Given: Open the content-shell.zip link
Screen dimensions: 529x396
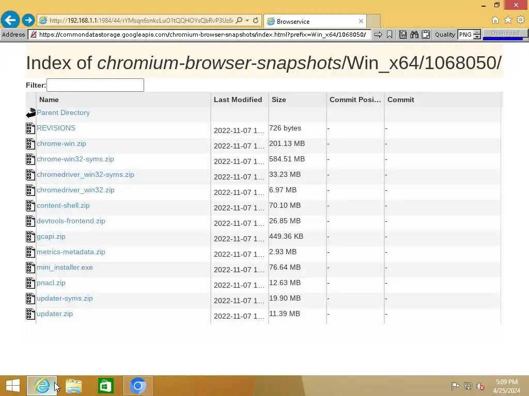Looking at the screenshot, I should [63, 205].
